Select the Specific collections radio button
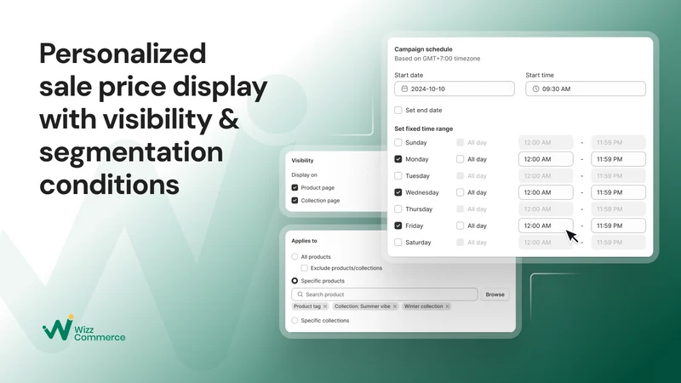The image size is (681, 383). [295, 321]
